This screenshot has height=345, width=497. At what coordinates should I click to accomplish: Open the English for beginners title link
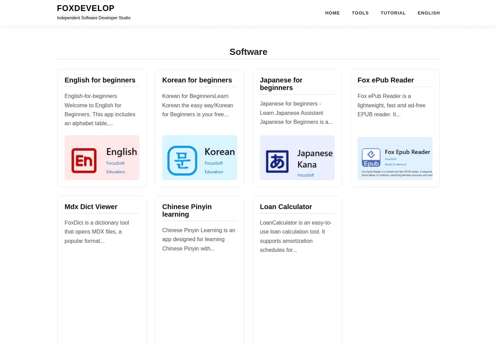(100, 80)
